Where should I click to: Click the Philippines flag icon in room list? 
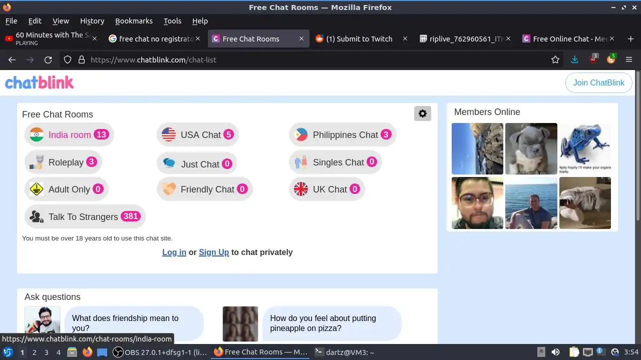coord(301,134)
